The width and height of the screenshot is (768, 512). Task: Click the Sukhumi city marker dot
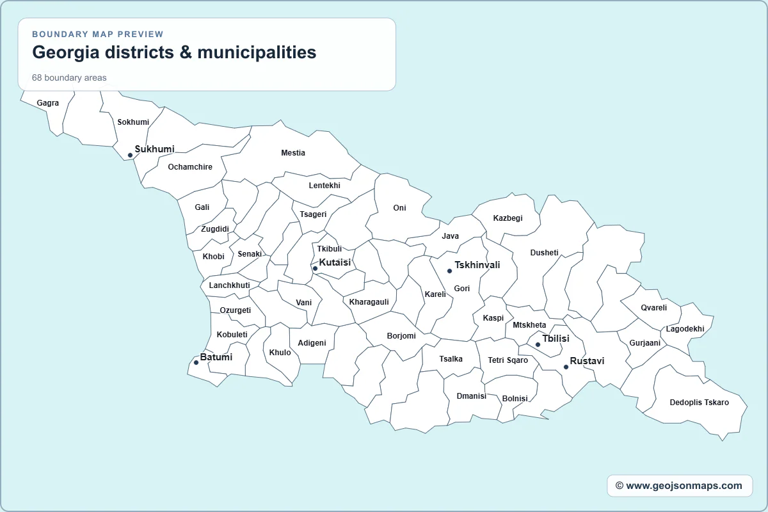click(x=130, y=155)
